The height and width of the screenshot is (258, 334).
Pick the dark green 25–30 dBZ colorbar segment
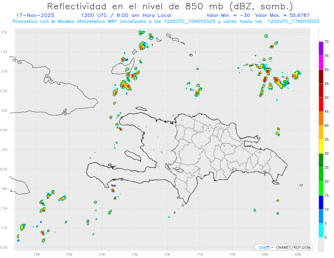321,161
